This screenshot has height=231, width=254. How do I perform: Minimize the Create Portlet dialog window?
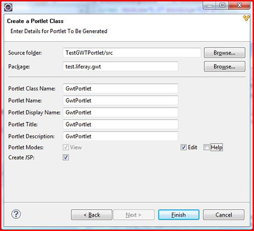210,5
